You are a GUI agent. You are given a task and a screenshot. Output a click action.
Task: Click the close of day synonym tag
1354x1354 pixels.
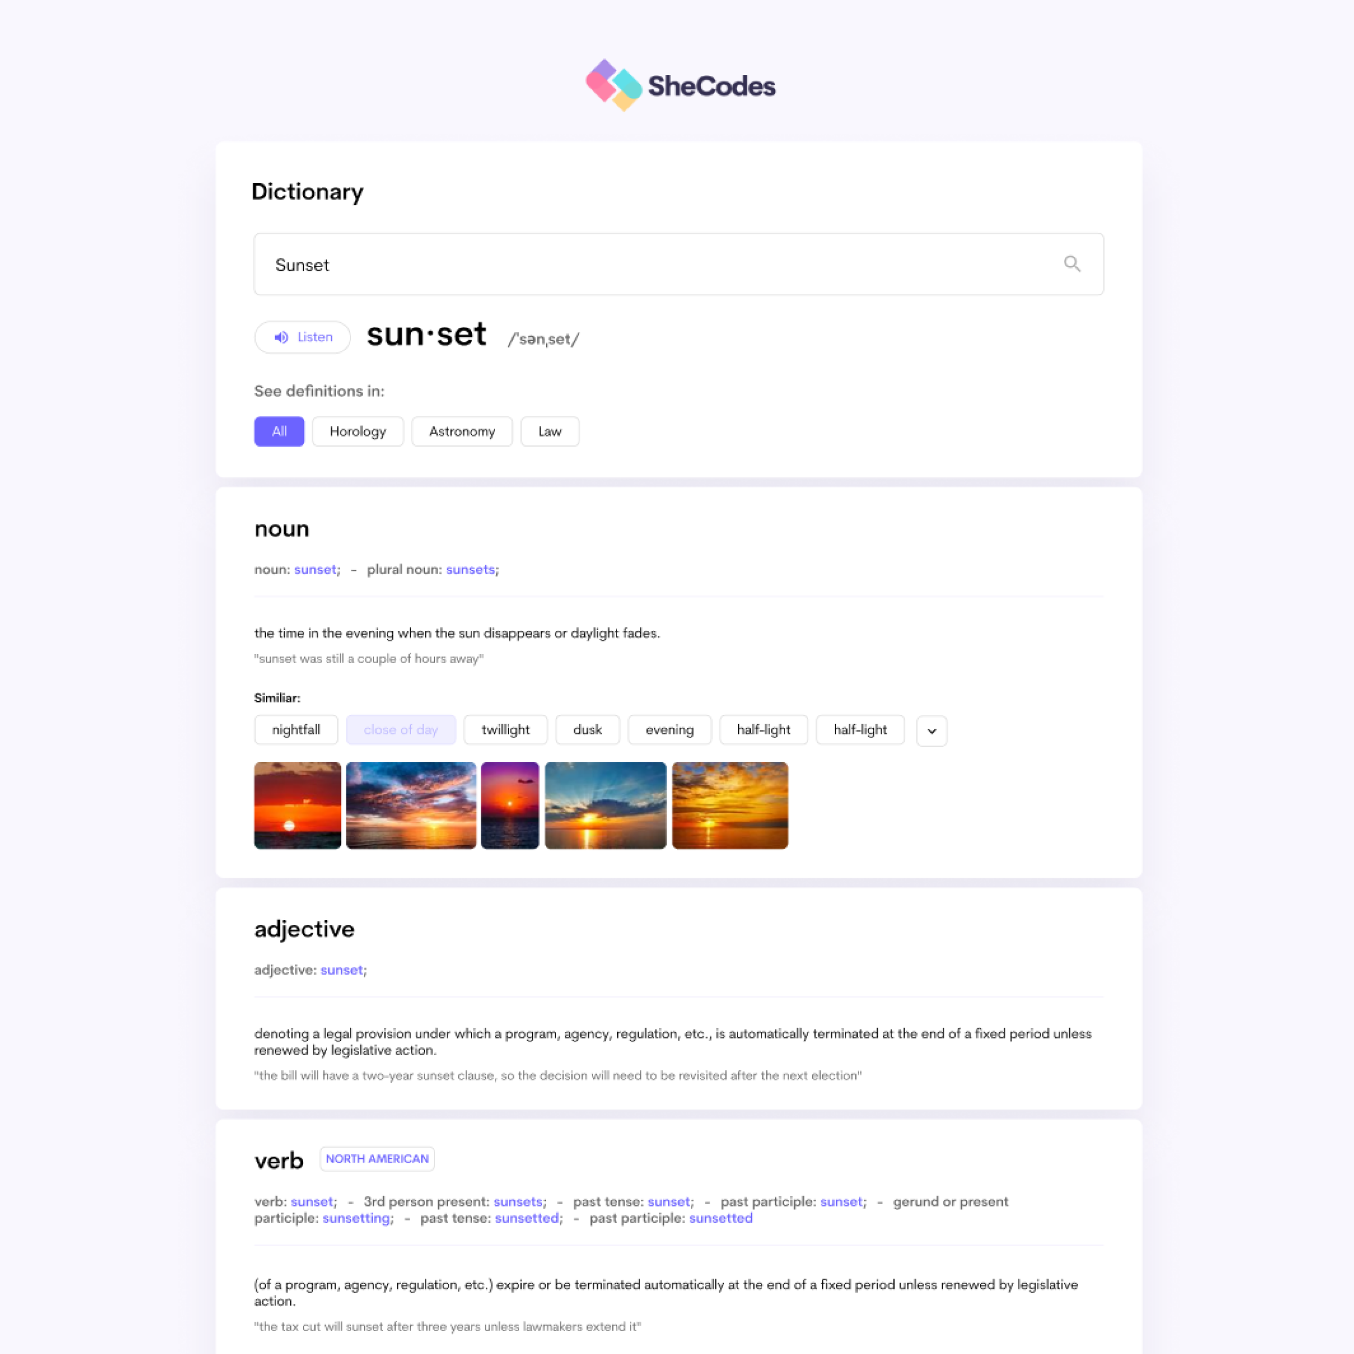pyautogui.click(x=401, y=729)
